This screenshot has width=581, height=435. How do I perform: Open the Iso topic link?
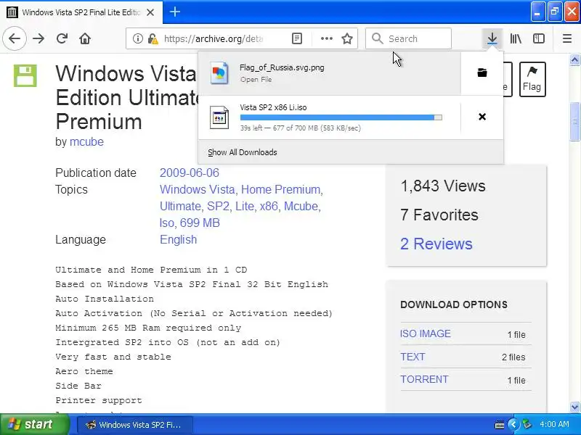(x=166, y=223)
